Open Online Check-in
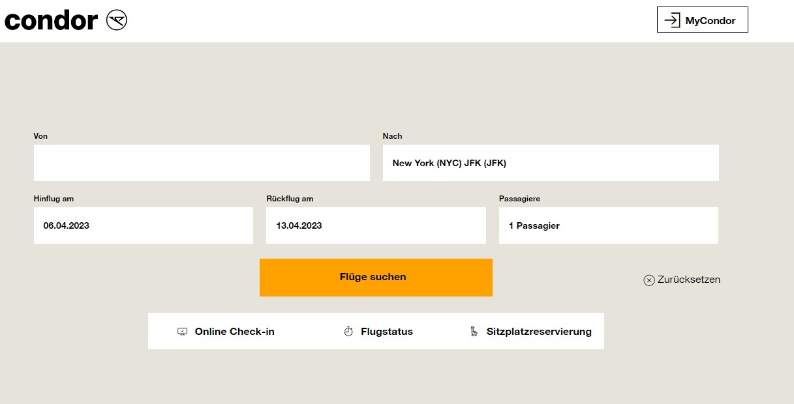This screenshot has height=404, width=794. pos(234,331)
